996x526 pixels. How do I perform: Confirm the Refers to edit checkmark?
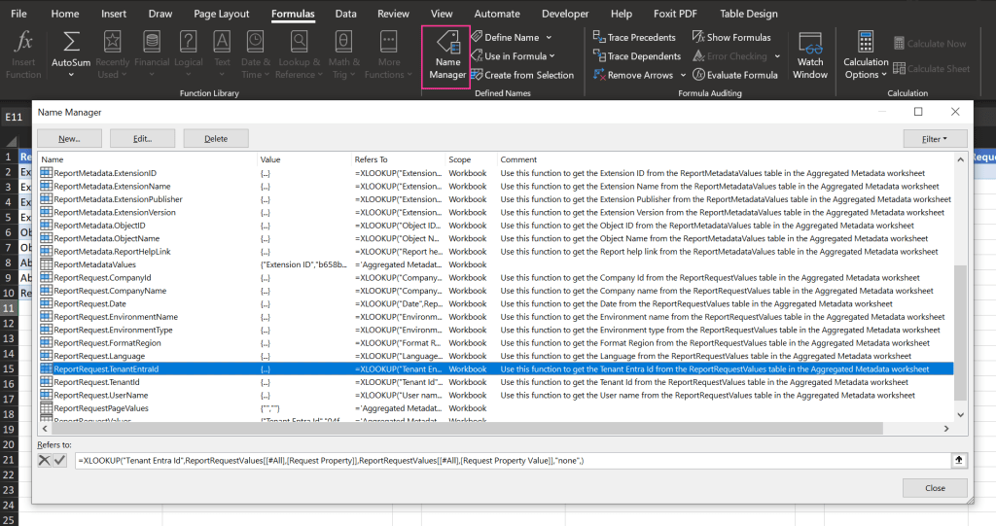coord(59,460)
